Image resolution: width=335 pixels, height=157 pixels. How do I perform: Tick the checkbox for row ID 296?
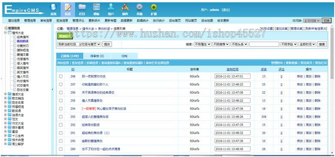pyautogui.click(x=60, y=92)
